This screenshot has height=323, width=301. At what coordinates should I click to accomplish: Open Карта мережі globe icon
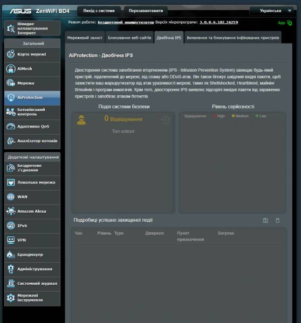pos(11,54)
